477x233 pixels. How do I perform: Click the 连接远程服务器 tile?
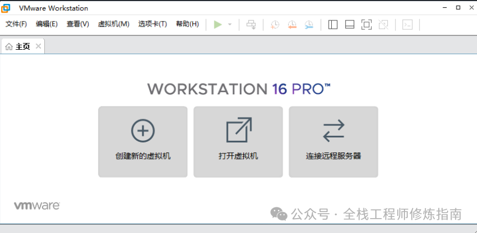(334, 142)
